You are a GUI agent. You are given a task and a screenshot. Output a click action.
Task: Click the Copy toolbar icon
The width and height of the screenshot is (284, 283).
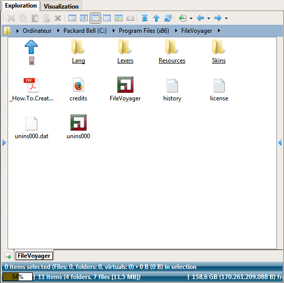tap(23, 18)
